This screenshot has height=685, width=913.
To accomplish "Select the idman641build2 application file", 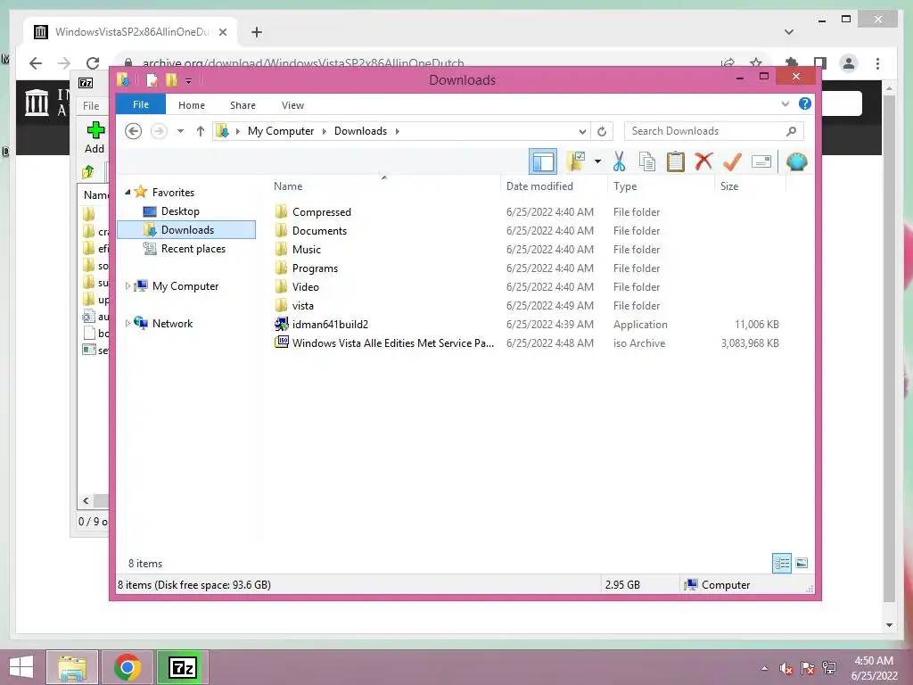I will [330, 325].
